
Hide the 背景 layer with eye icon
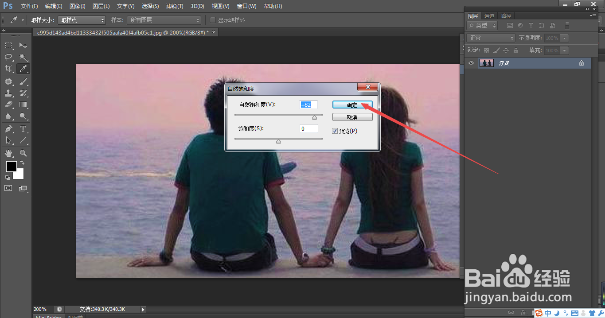tap(471, 63)
